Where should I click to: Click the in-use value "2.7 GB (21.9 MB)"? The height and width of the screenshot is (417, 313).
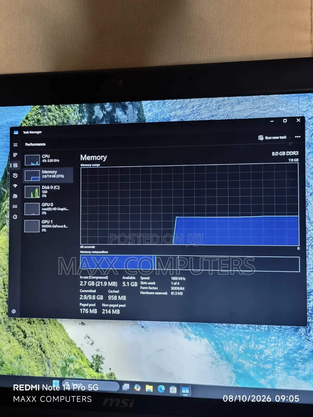tap(99, 284)
